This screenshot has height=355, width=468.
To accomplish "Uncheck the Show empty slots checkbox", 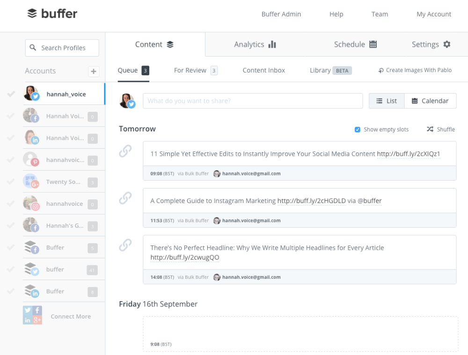I will pos(357,130).
